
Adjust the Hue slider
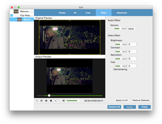point(121,66)
